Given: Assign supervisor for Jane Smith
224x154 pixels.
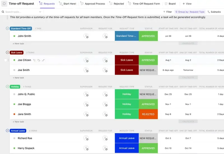Looking at the screenshot, I should pyautogui.click(x=86, y=114).
